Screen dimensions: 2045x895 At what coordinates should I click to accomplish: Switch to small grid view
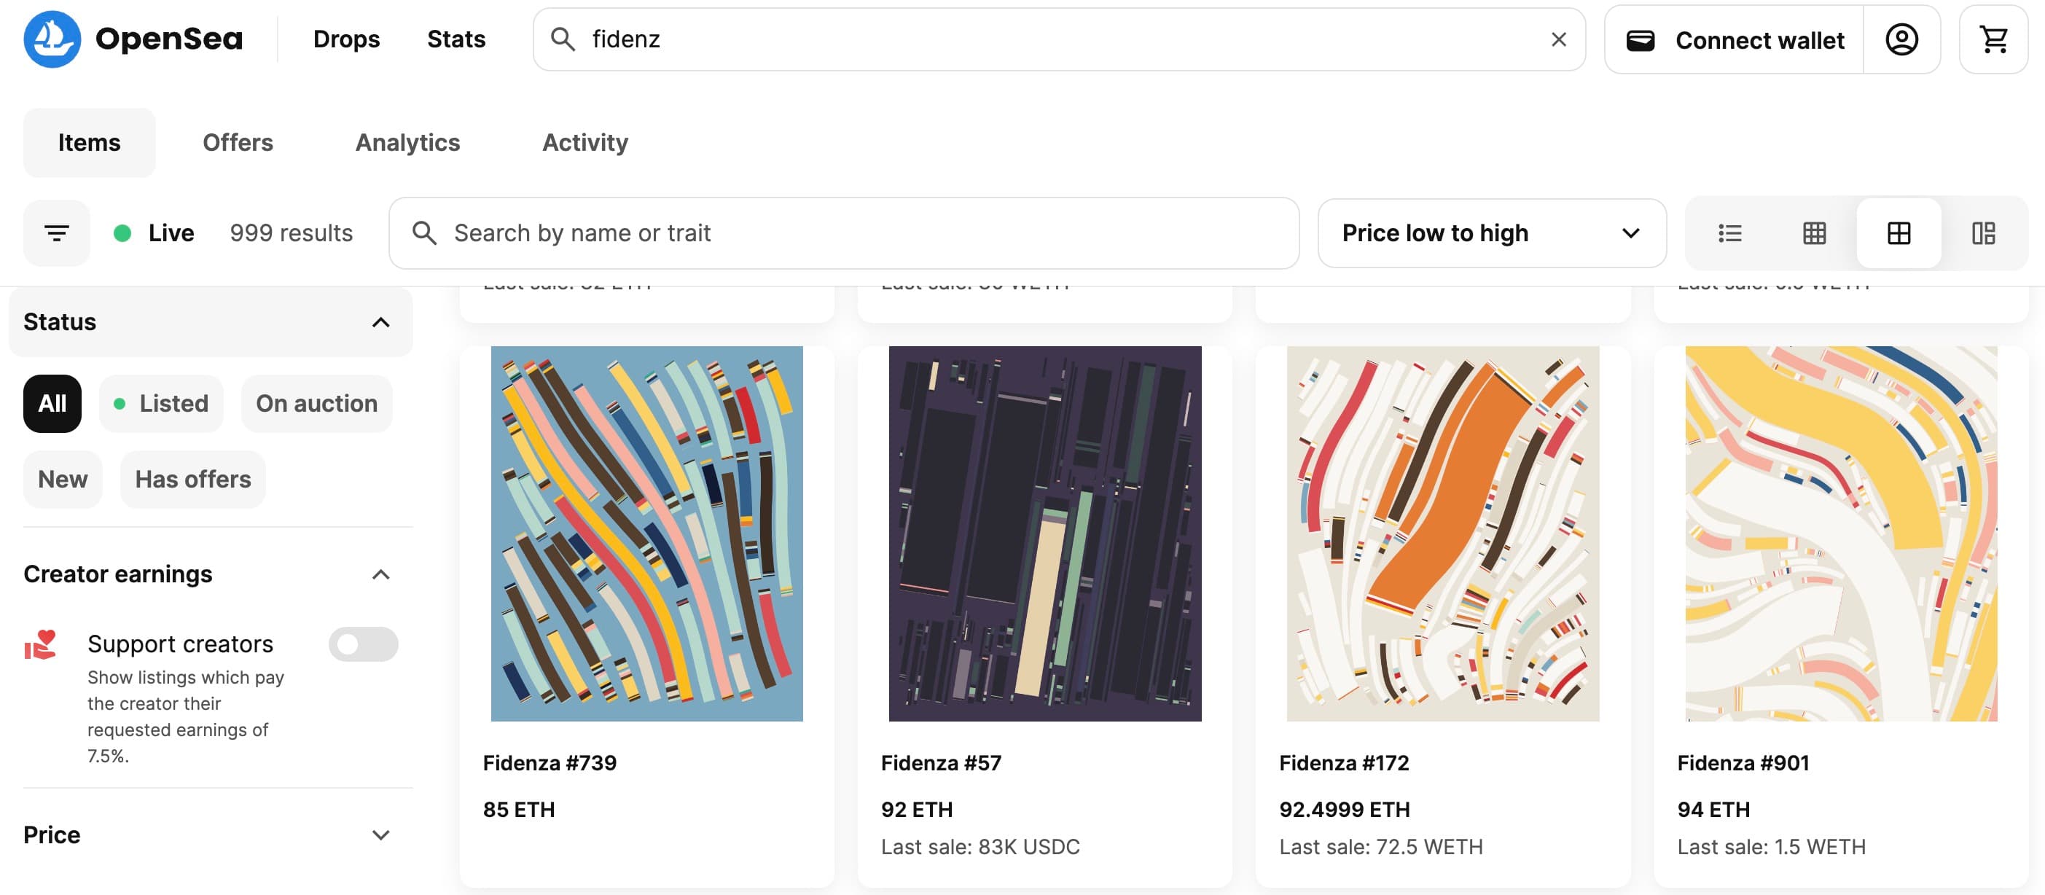1814,233
